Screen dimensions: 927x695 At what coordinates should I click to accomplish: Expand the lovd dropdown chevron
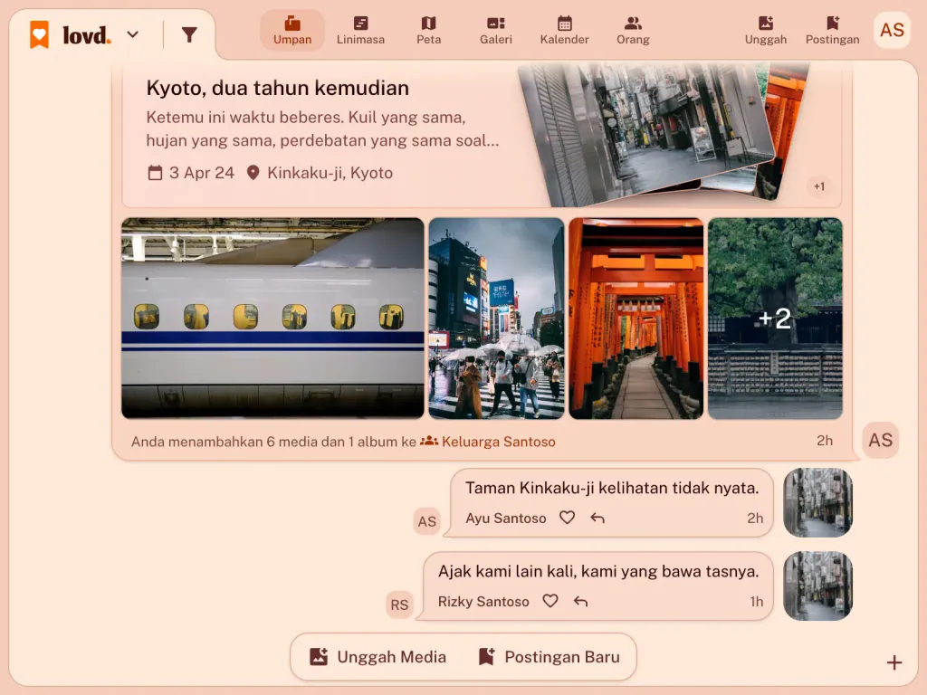pyautogui.click(x=133, y=35)
